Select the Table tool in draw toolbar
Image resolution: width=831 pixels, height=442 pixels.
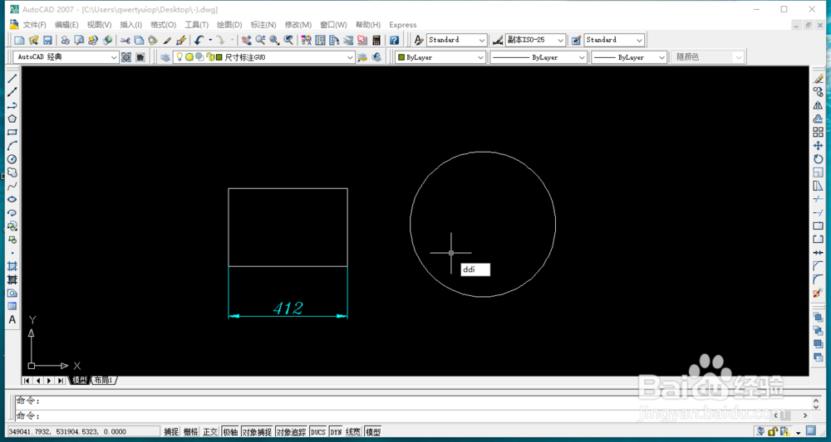[12, 306]
